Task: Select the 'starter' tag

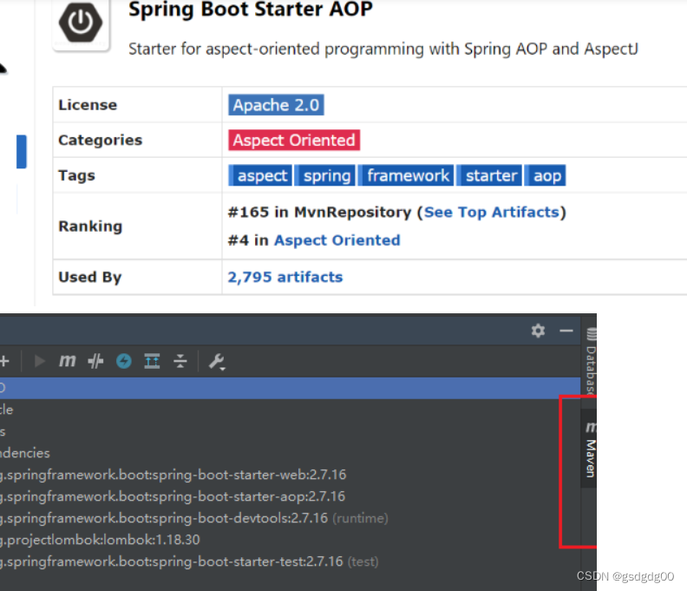Action: [489, 175]
